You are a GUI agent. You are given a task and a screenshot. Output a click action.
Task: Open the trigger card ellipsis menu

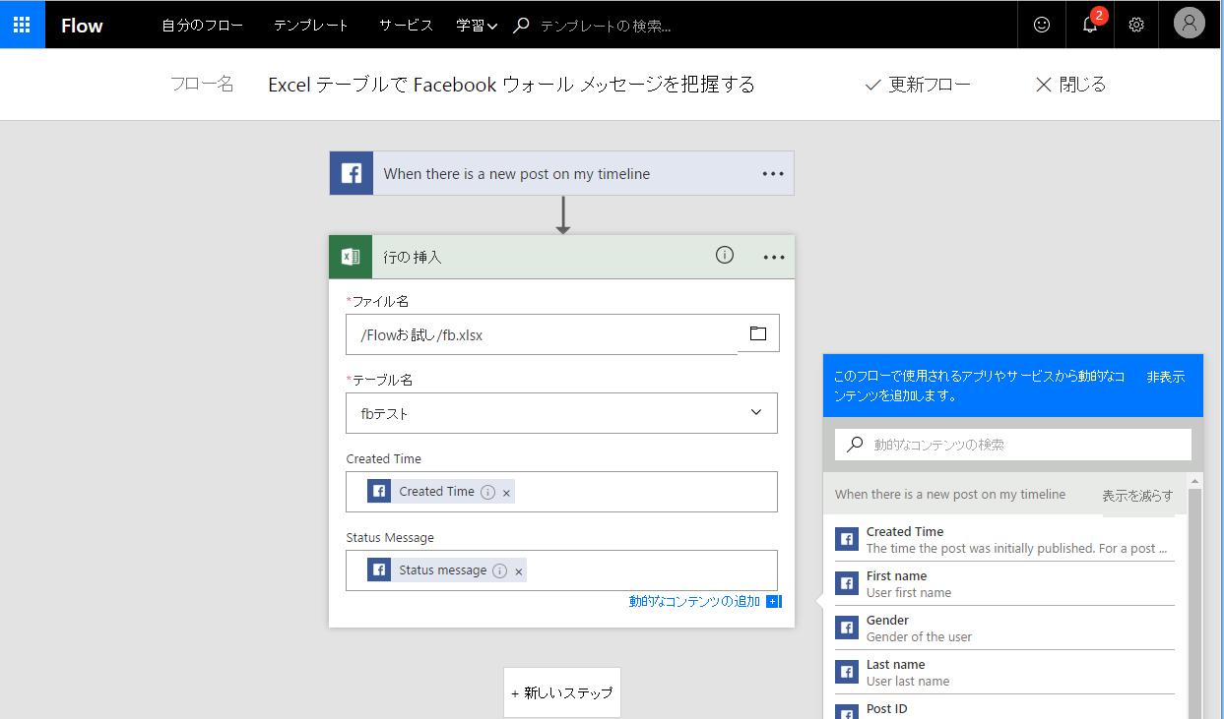(x=773, y=174)
